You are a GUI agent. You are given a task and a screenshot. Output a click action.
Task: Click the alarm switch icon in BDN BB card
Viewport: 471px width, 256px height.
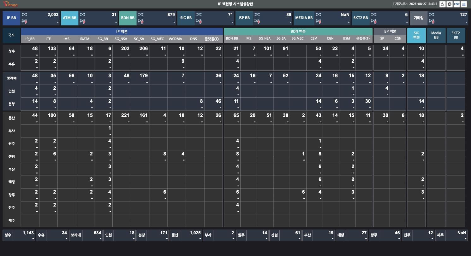(x=141, y=21)
